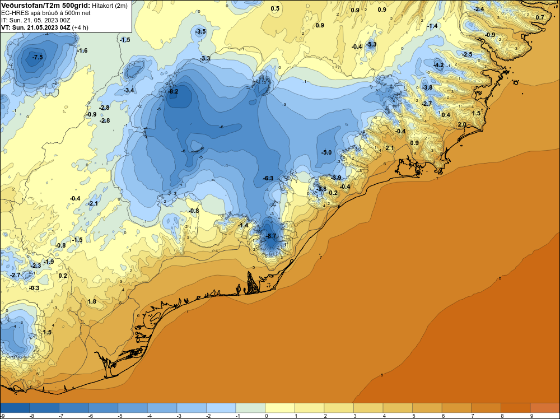Click the 'VT: Sun. 21.05.2023 04Z (+4 h)' line
560x419 pixels.
pos(45,27)
